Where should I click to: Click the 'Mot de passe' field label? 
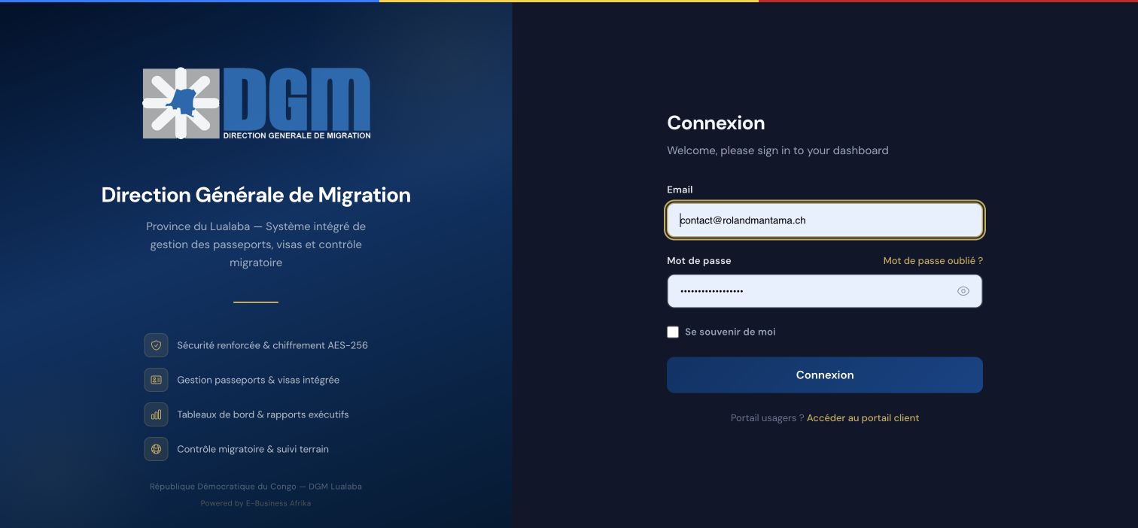(699, 260)
